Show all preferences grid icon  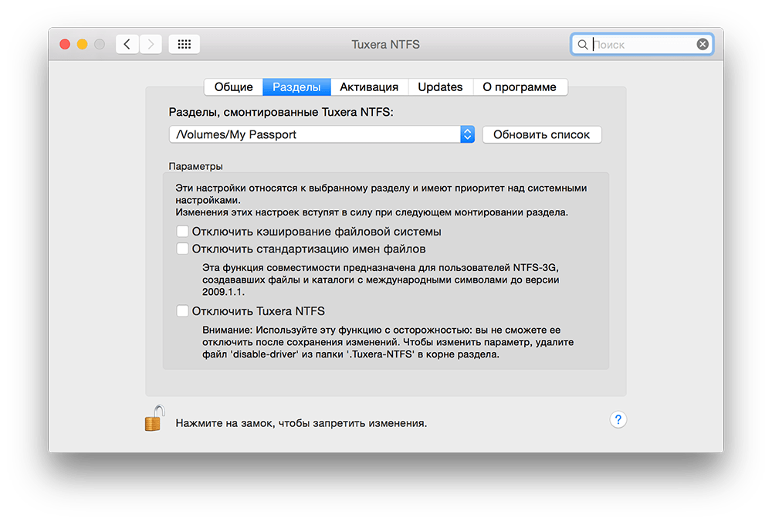[185, 44]
